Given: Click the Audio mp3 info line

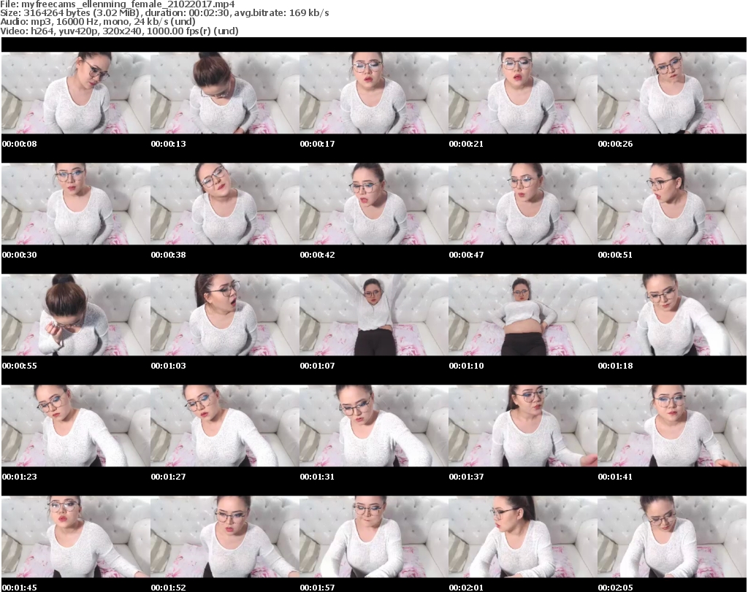Looking at the screenshot, I should [98, 22].
